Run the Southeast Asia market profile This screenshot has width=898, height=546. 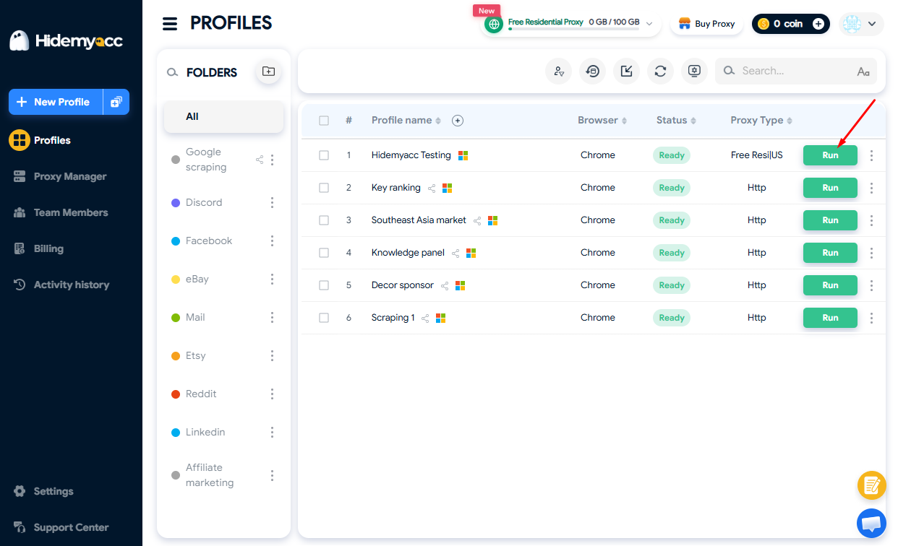830,220
